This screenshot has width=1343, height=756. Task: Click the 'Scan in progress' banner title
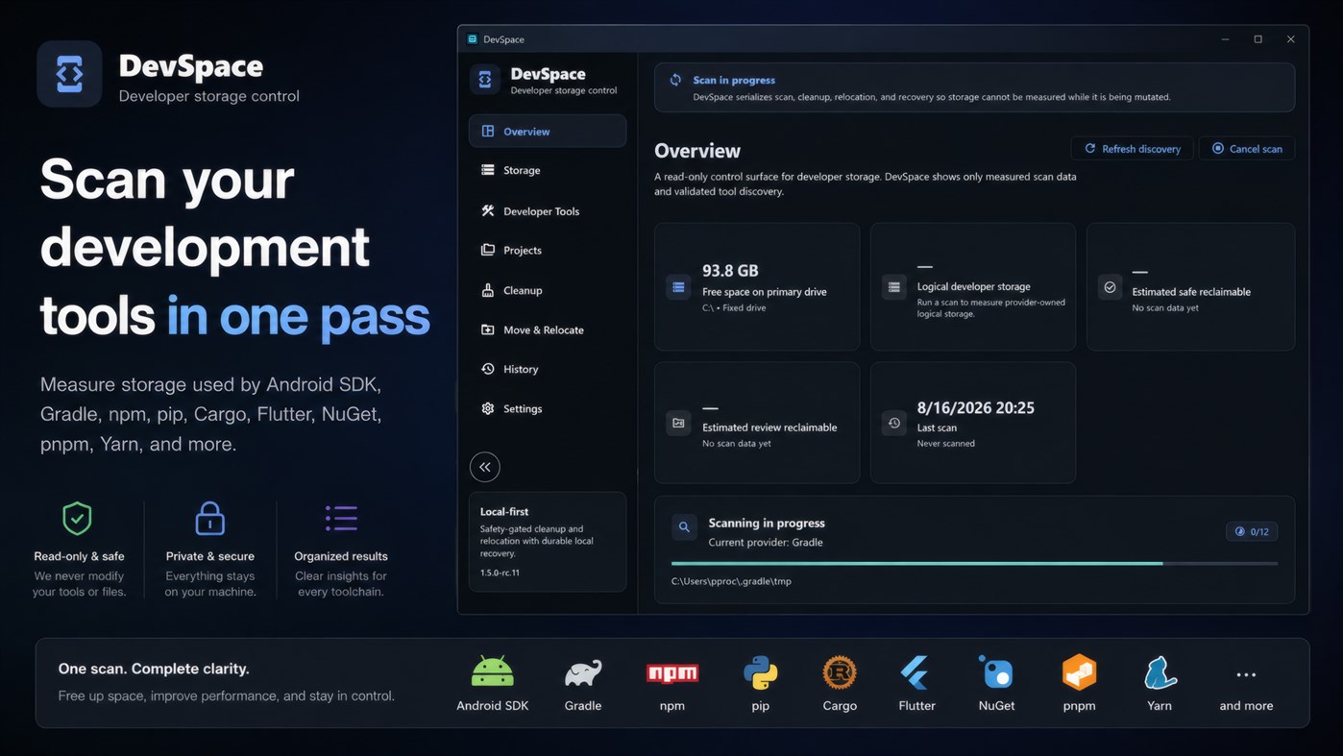[x=734, y=81]
